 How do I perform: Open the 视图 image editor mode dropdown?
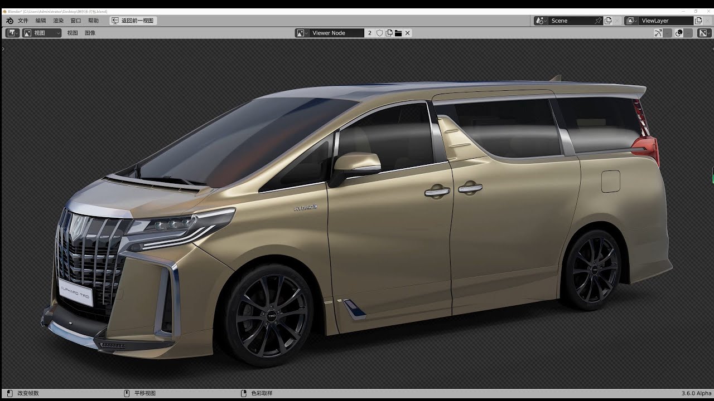pos(42,33)
